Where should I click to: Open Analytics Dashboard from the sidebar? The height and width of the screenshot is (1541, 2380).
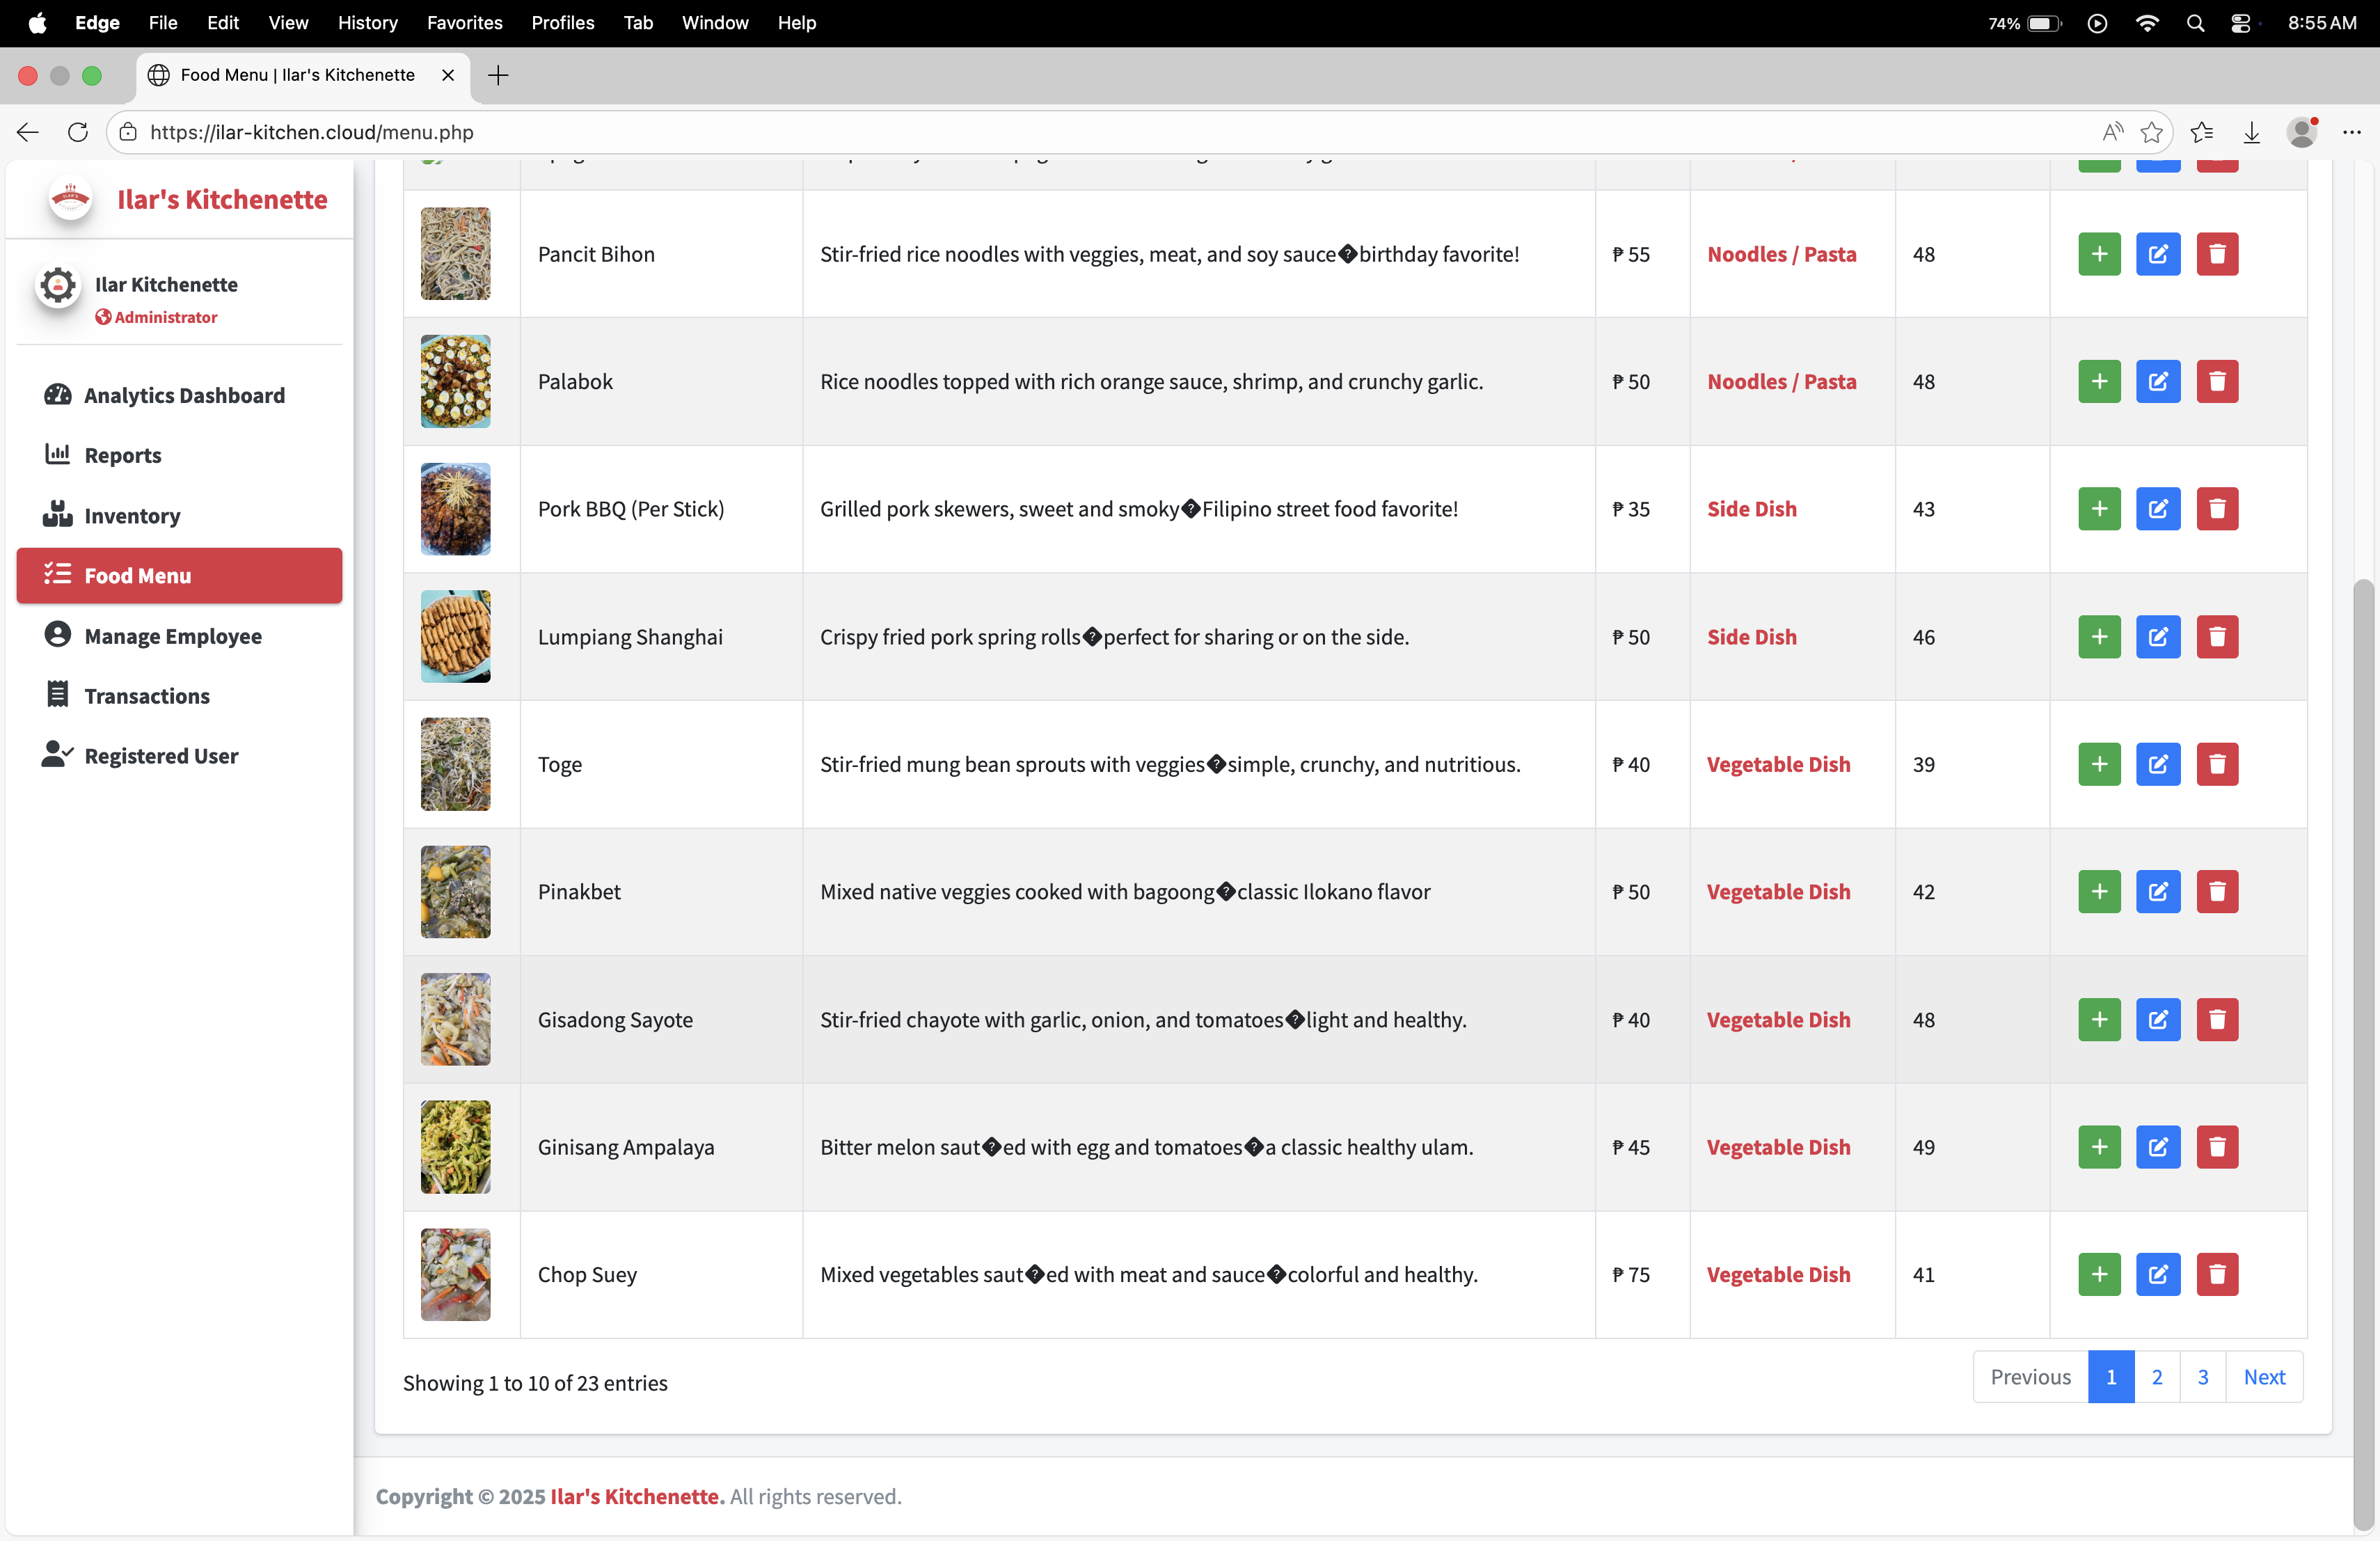[184, 395]
